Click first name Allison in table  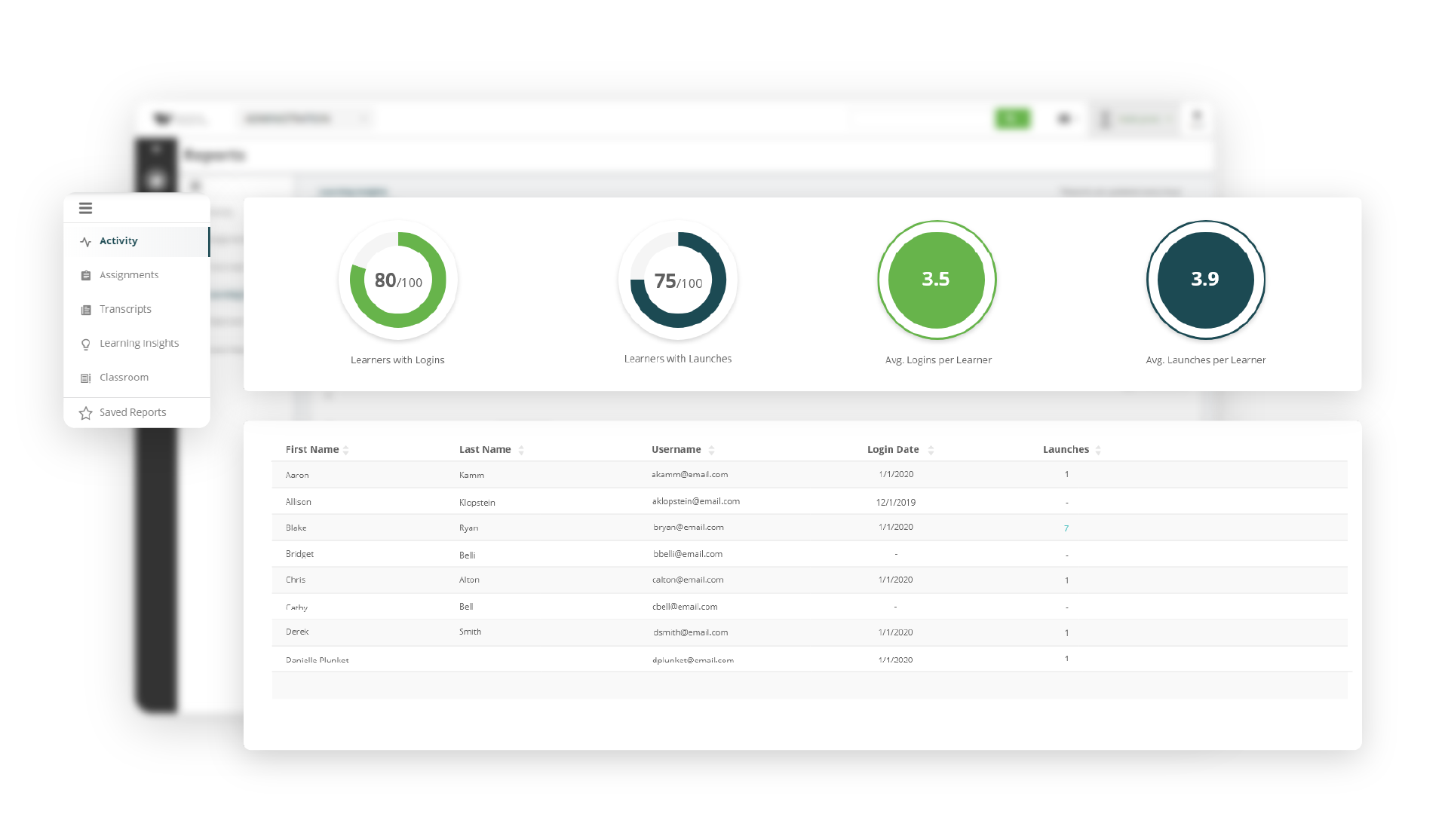298,502
